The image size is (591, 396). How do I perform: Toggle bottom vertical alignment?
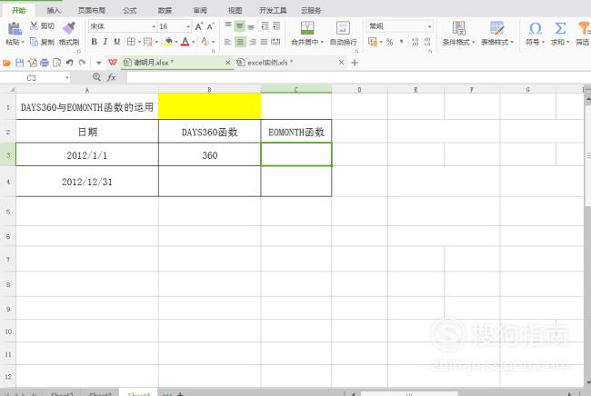pyautogui.click(x=251, y=26)
